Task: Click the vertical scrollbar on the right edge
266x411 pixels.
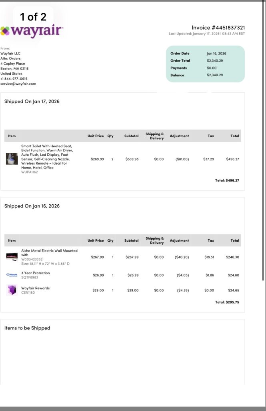Action: coord(263,140)
